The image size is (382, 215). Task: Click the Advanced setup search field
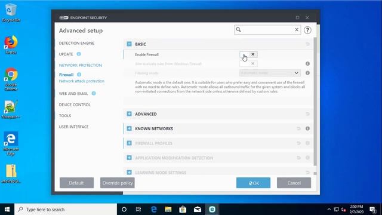pyautogui.click(x=267, y=30)
